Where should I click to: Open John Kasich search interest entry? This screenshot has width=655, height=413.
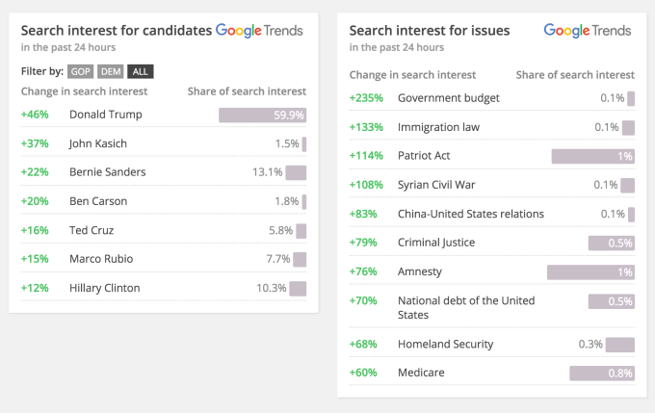coord(98,143)
